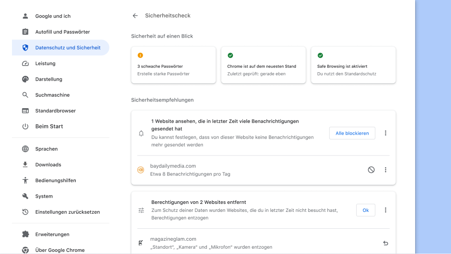451x254 pixels.
Task: Click the Etwa 8 Benachrichtigungen pro Tag text
Action: [x=190, y=174]
